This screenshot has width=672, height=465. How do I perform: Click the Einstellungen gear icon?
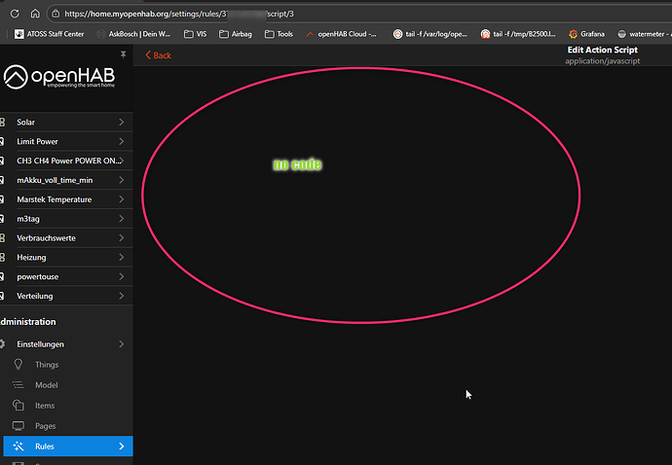(3, 344)
